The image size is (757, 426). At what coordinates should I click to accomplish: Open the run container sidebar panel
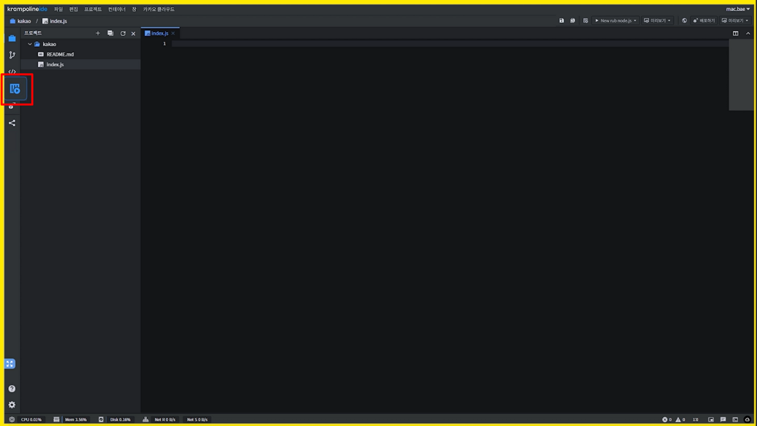15,89
